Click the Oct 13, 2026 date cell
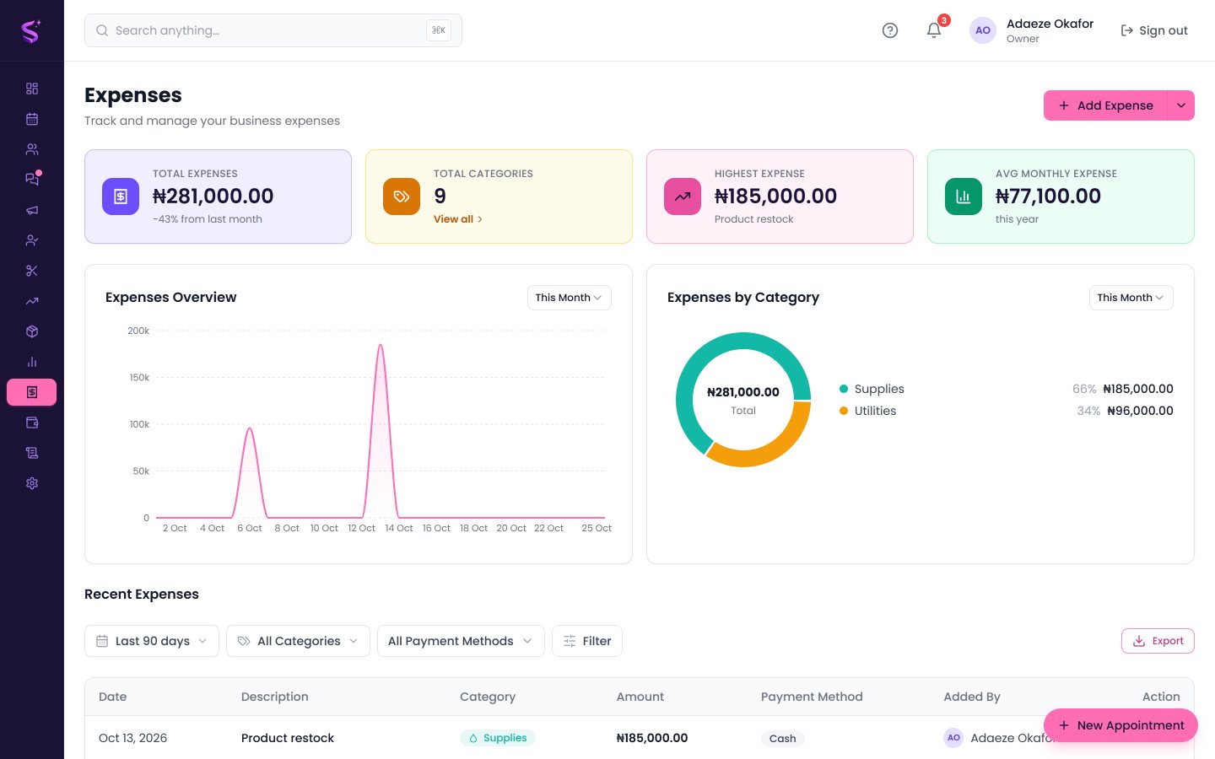 (x=133, y=738)
